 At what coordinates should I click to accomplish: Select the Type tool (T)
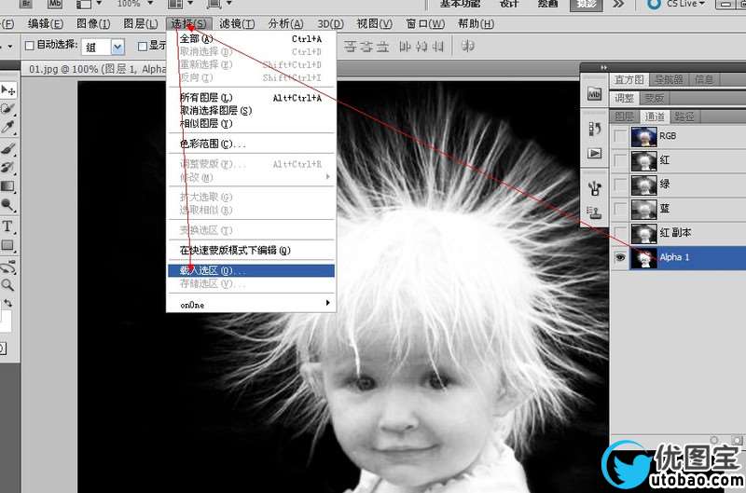7,226
